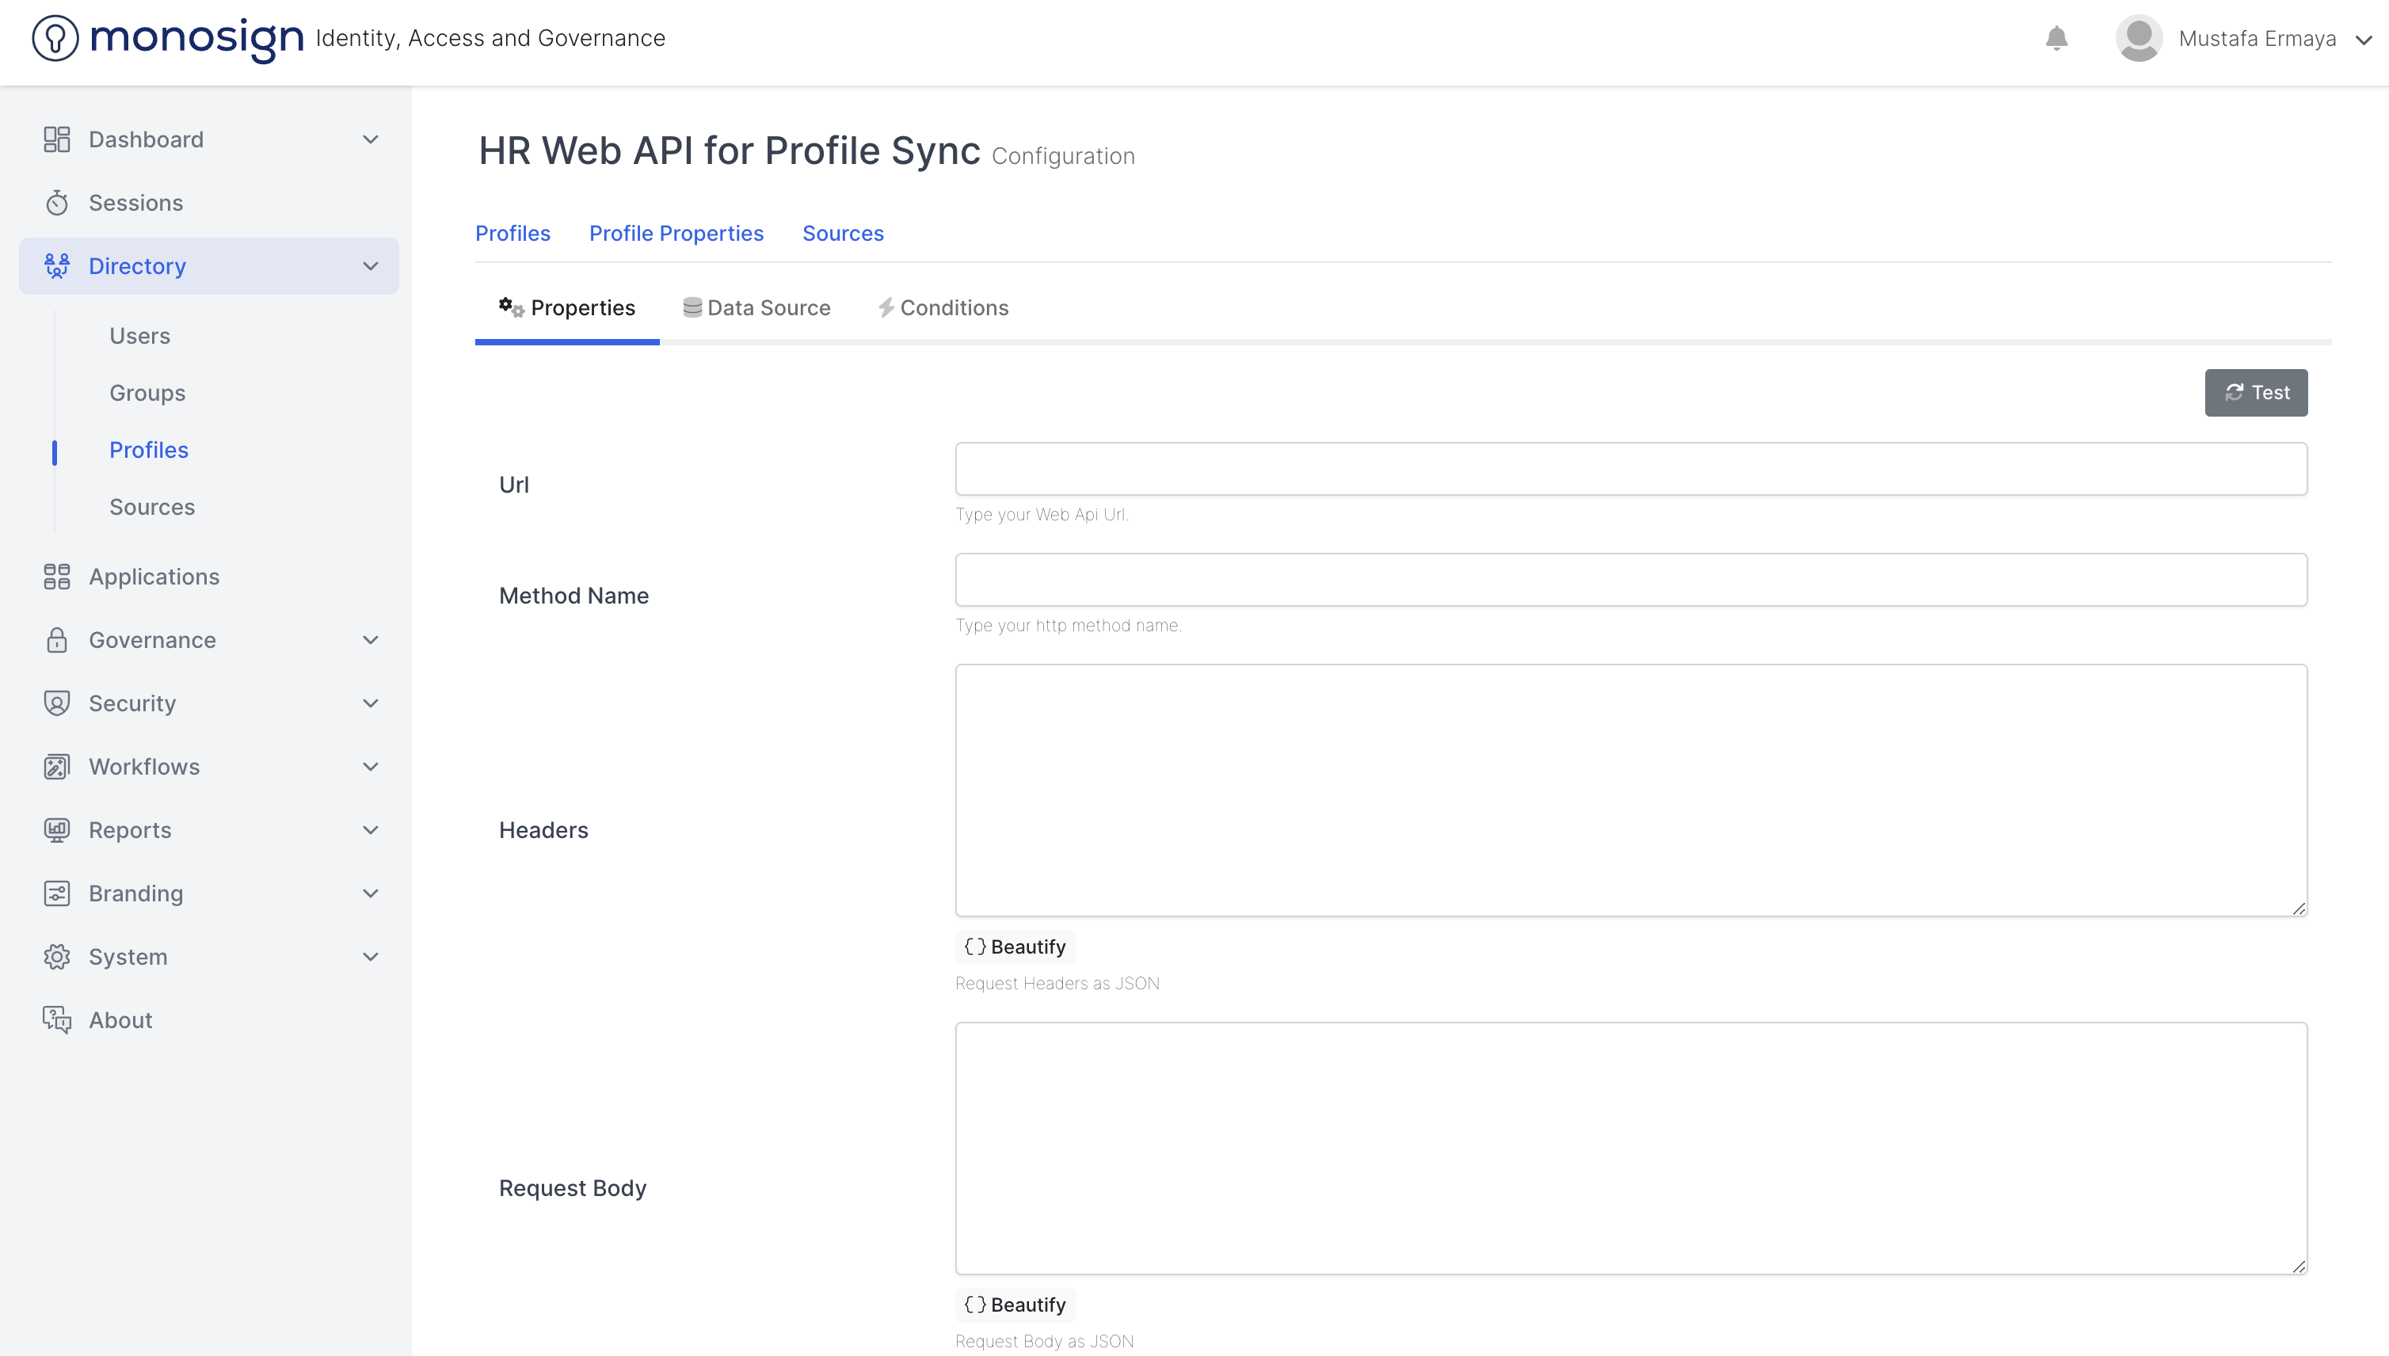Open the Profile Properties link
2389x1356 pixels.
pos(676,233)
